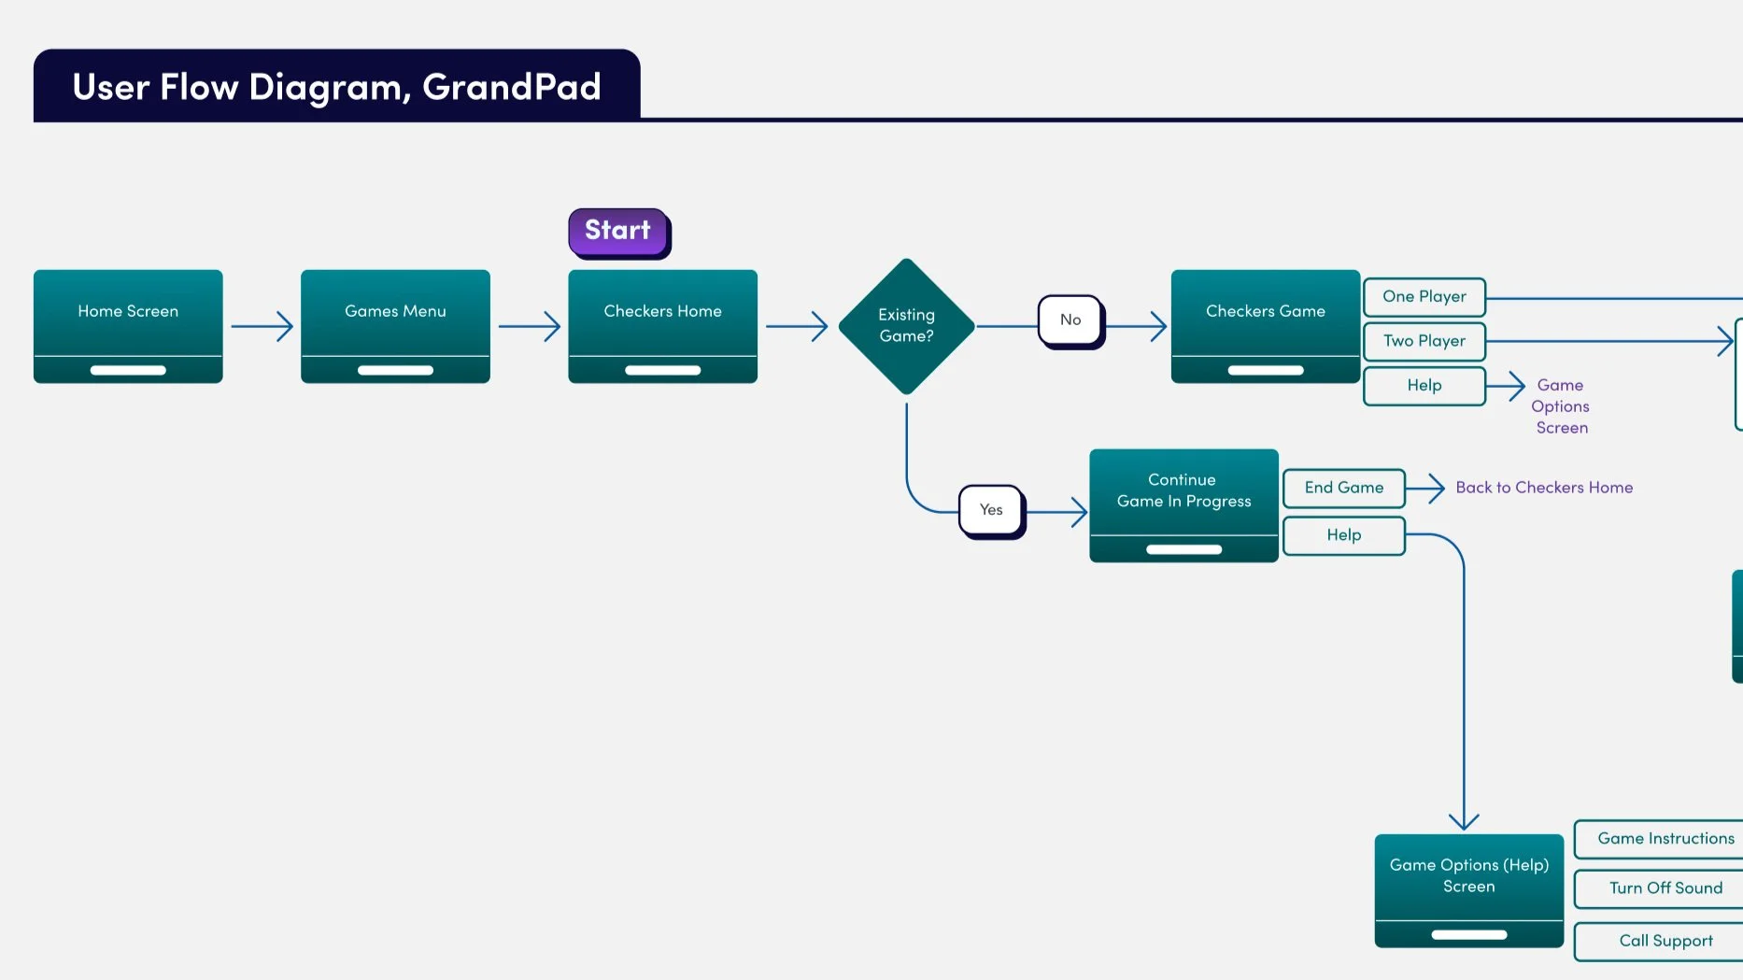Screen dimensions: 1743x980
Task: Click the Turn Off Sound option box
Action: click(1659, 888)
